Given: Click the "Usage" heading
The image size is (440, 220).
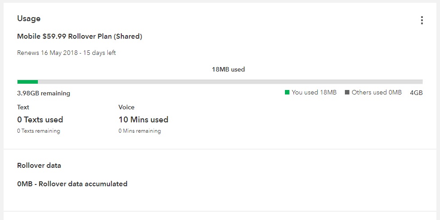Looking at the screenshot, I should (x=29, y=18).
